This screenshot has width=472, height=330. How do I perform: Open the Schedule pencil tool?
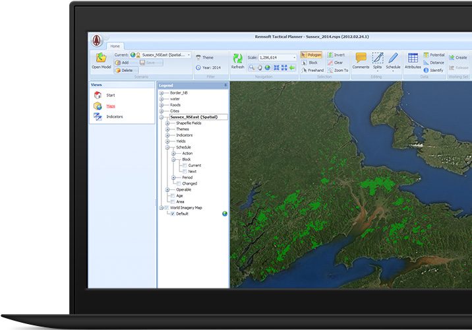tap(393, 58)
